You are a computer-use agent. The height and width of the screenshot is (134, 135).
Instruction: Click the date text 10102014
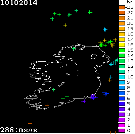tap(19, 2)
